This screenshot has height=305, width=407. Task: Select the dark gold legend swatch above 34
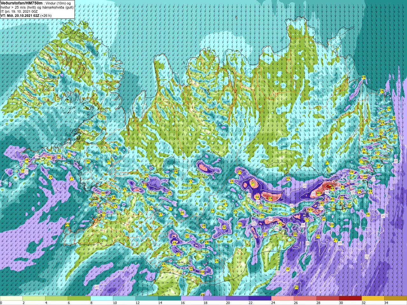coord(395,298)
